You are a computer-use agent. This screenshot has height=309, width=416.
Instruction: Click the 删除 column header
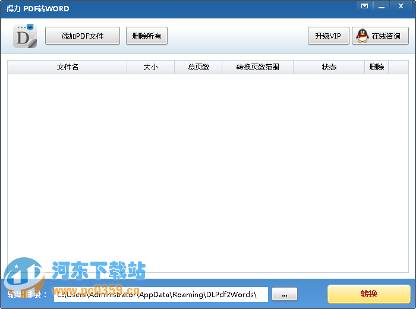click(x=376, y=67)
